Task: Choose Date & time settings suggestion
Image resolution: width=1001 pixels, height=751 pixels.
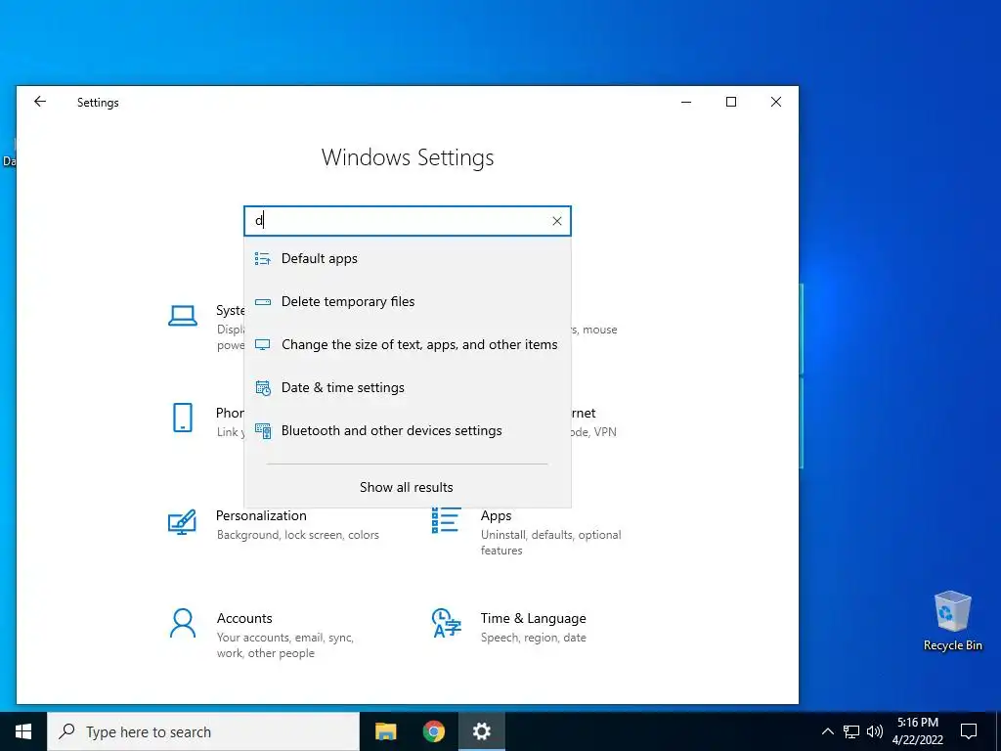Action: click(408, 387)
